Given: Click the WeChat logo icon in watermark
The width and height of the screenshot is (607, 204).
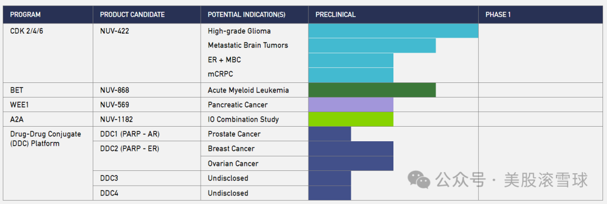Looking at the screenshot, I should pyautogui.click(x=420, y=180).
